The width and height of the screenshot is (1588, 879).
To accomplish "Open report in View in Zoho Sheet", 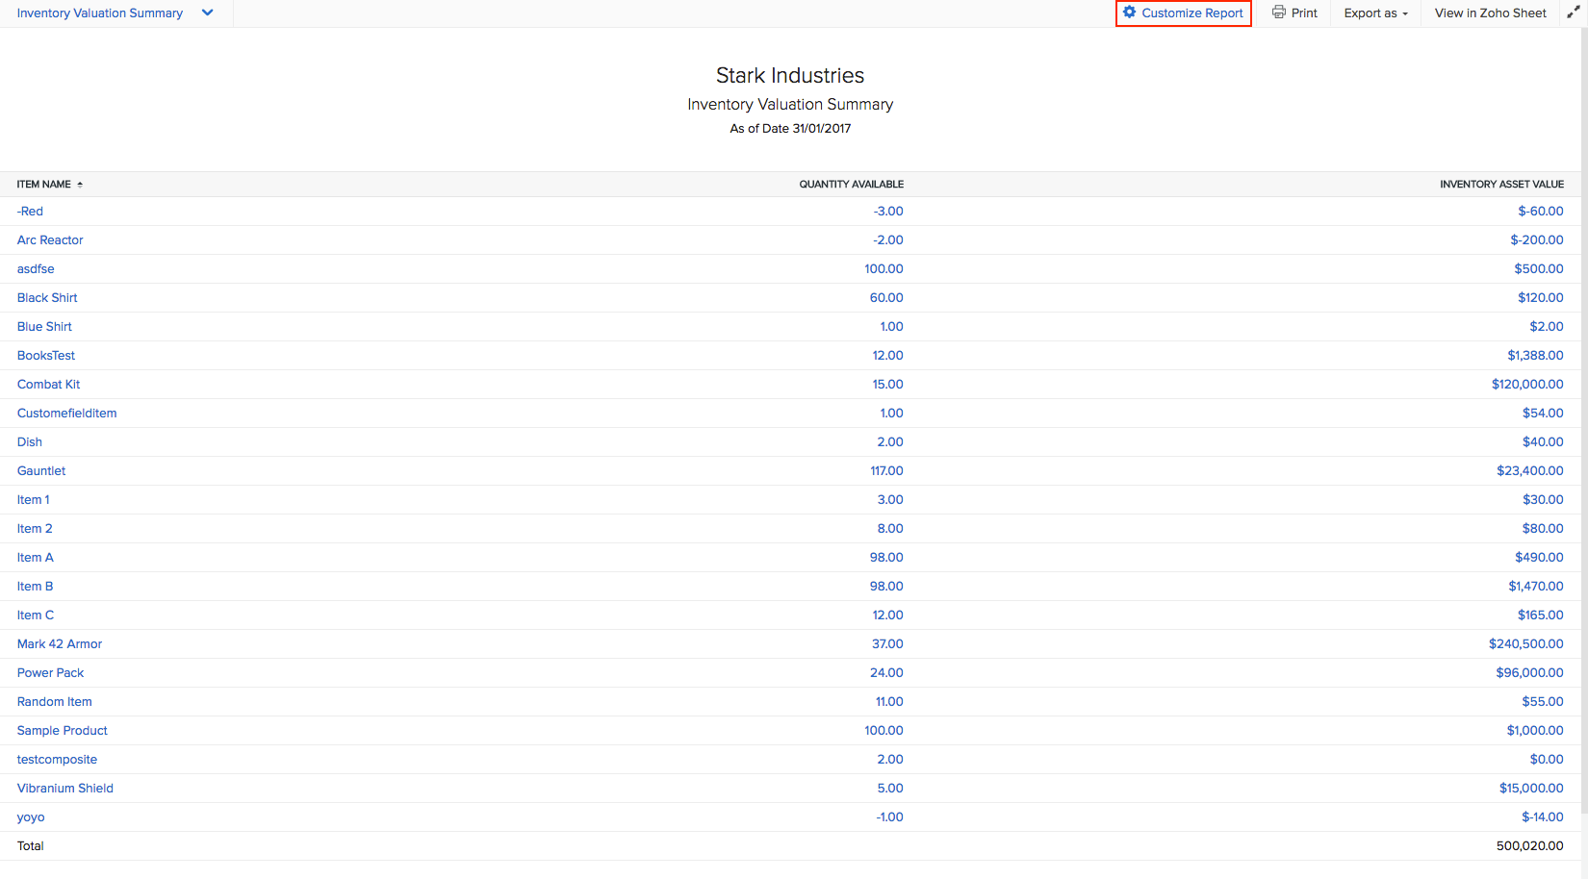I will point(1490,13).
